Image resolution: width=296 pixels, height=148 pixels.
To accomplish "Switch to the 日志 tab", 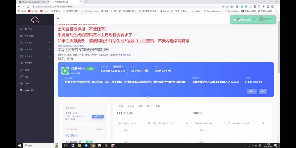I will pyautogui.click(x=149, y=106).
